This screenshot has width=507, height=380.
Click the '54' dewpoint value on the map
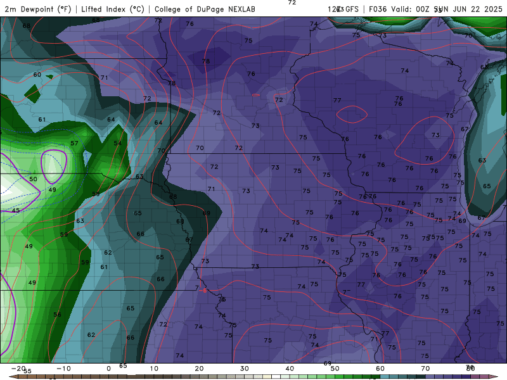117,143
